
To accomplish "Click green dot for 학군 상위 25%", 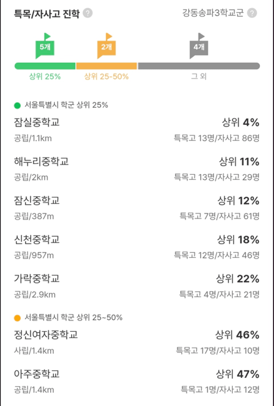I will (x=17, y=106).
